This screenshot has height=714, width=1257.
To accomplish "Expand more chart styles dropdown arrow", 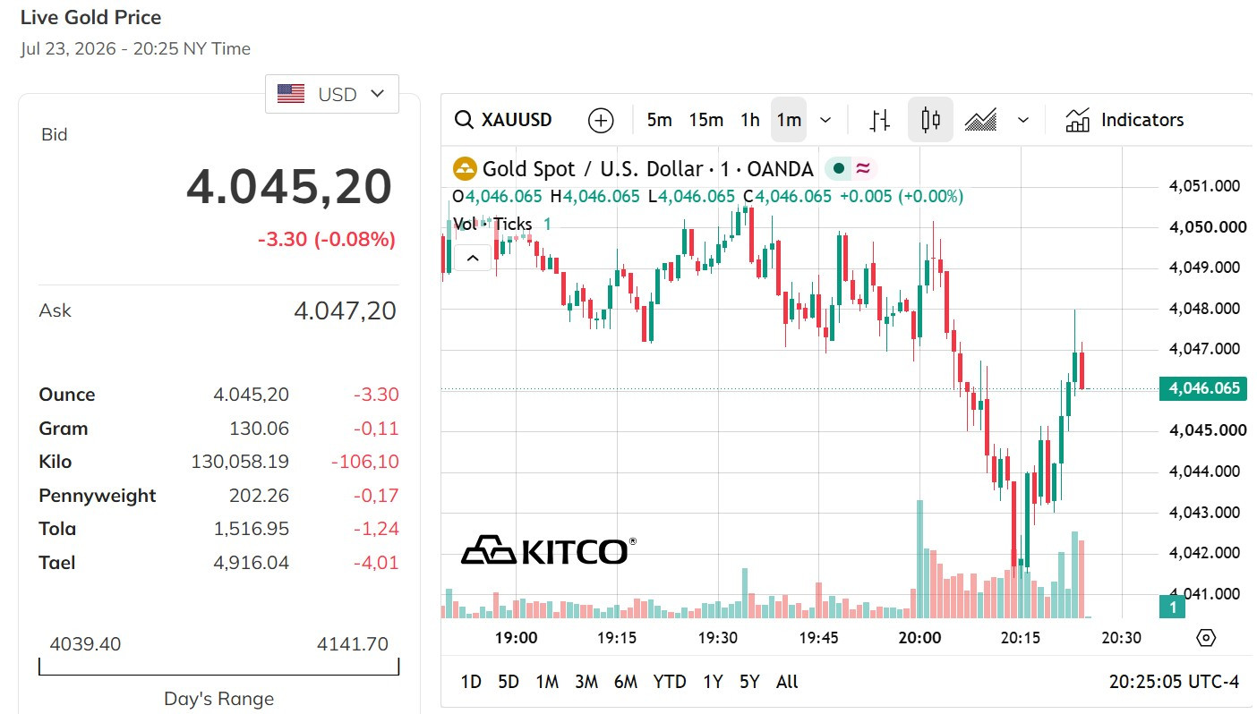I will 1024,120.
